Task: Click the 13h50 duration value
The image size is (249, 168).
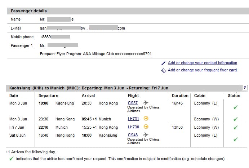Action: click(177, 128)
